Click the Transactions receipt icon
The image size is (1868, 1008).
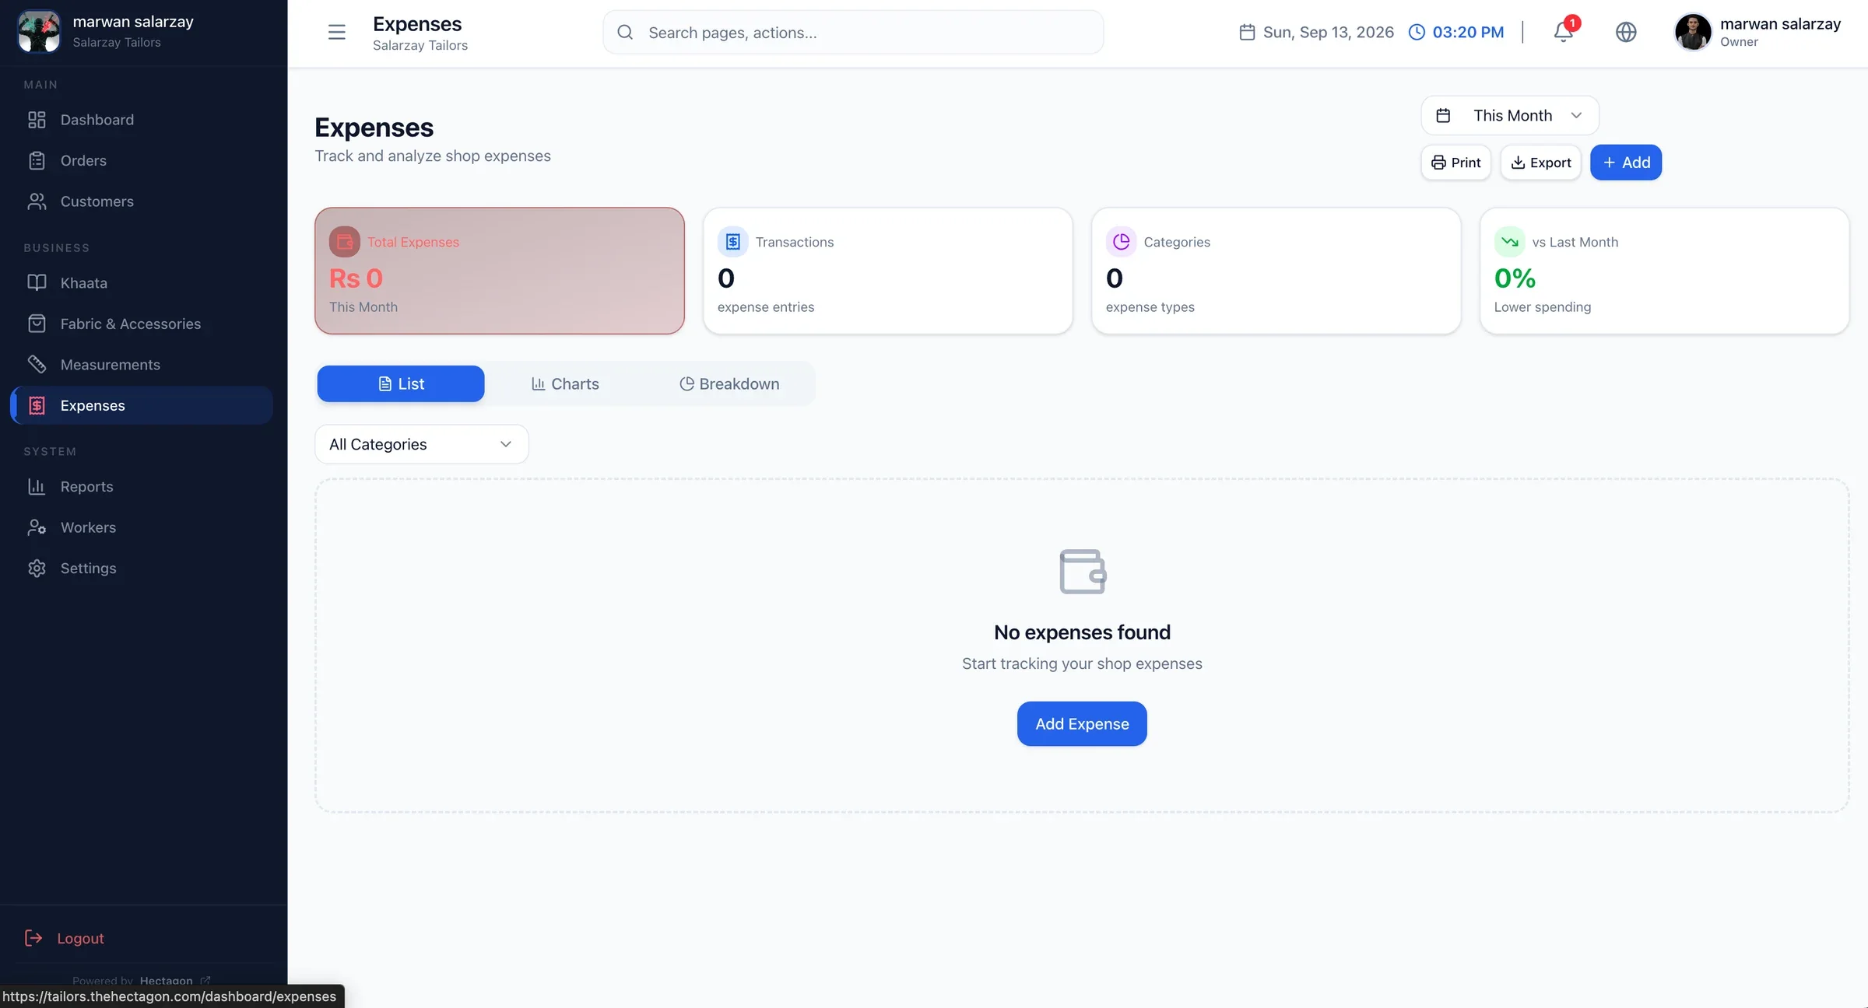[732, 242]
